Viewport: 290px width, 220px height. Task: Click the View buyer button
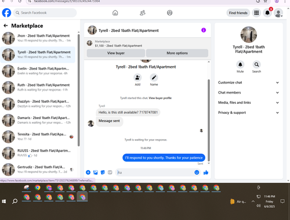(116, 53)
